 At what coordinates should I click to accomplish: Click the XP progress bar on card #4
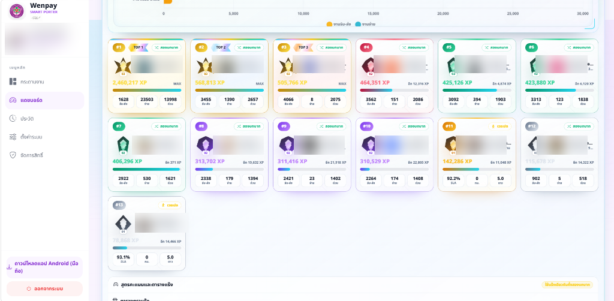coord(395,91)
